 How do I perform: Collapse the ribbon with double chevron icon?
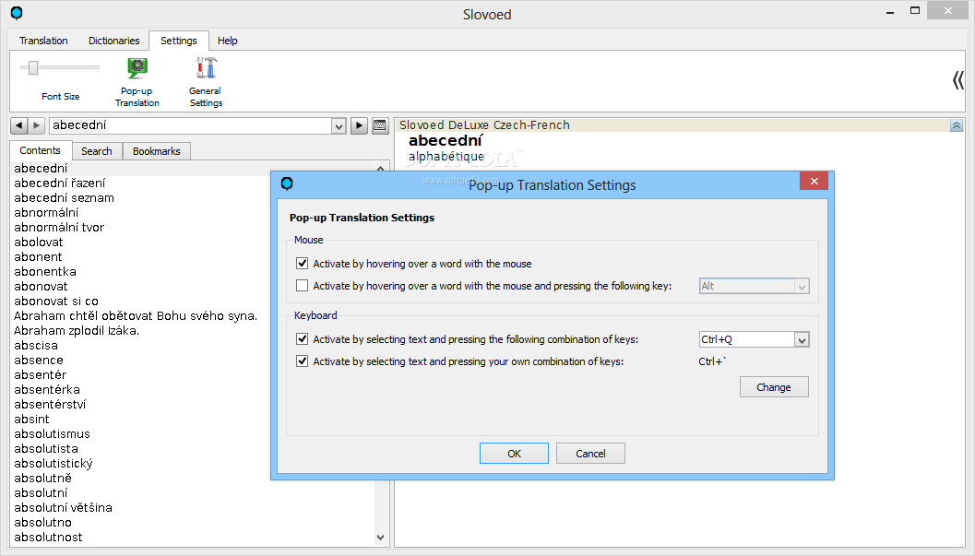coord(957,80)
